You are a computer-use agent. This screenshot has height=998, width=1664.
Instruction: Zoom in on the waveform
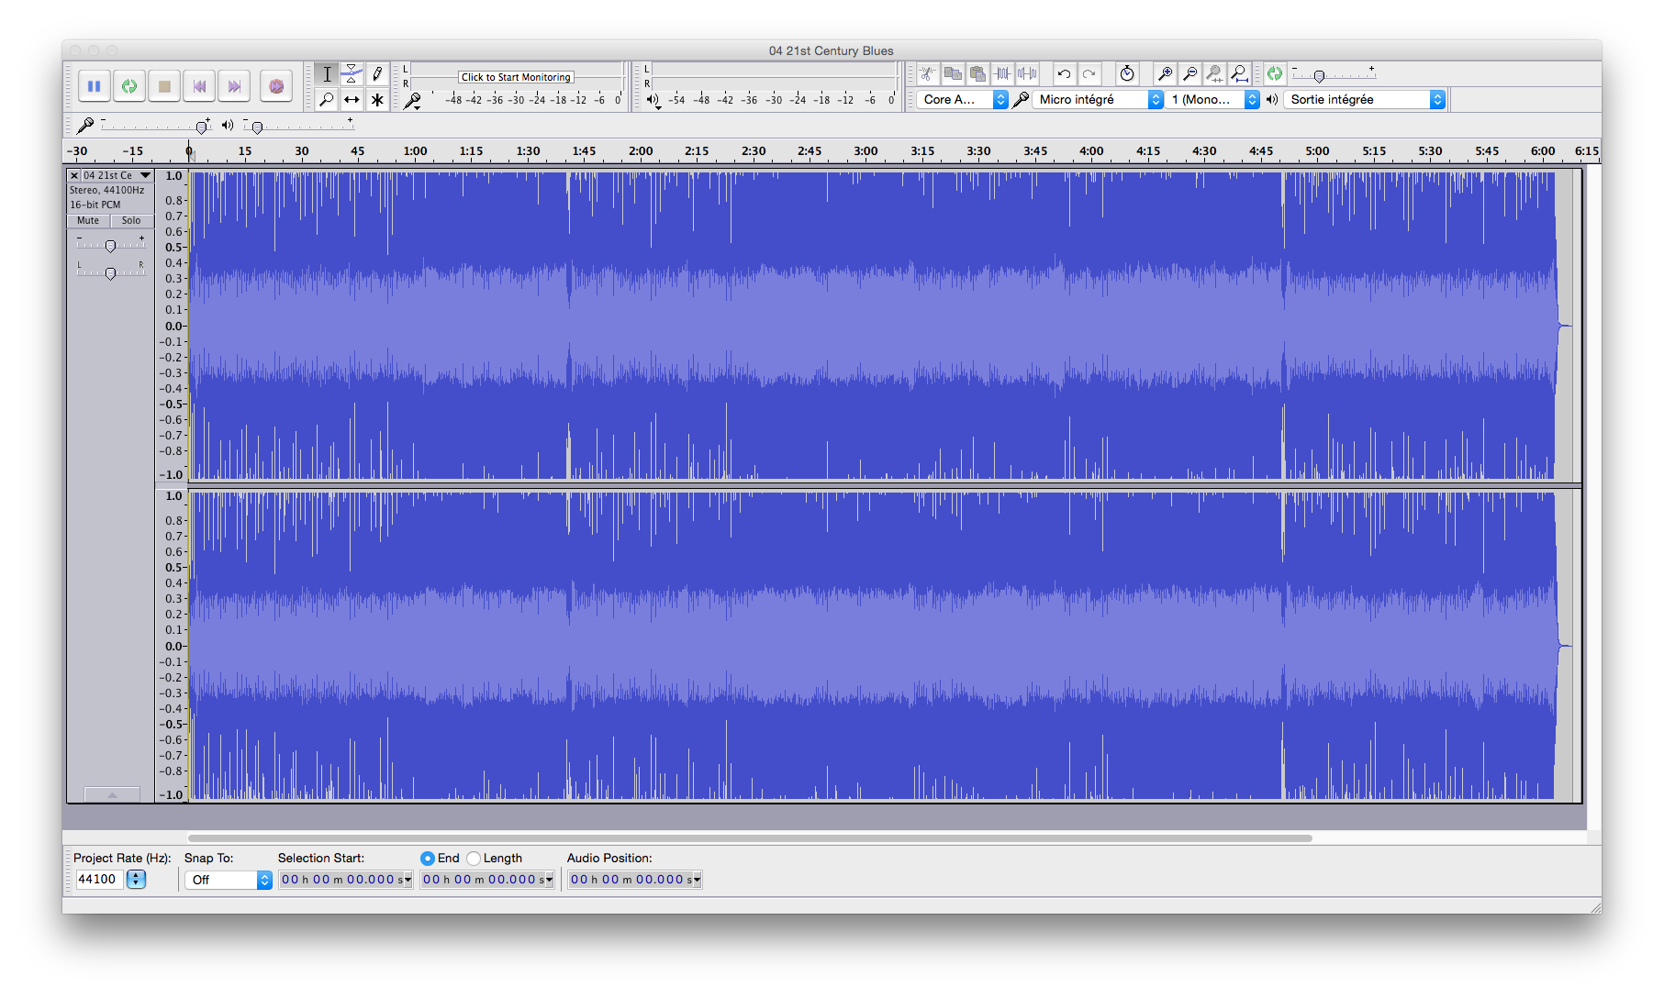1166,73
